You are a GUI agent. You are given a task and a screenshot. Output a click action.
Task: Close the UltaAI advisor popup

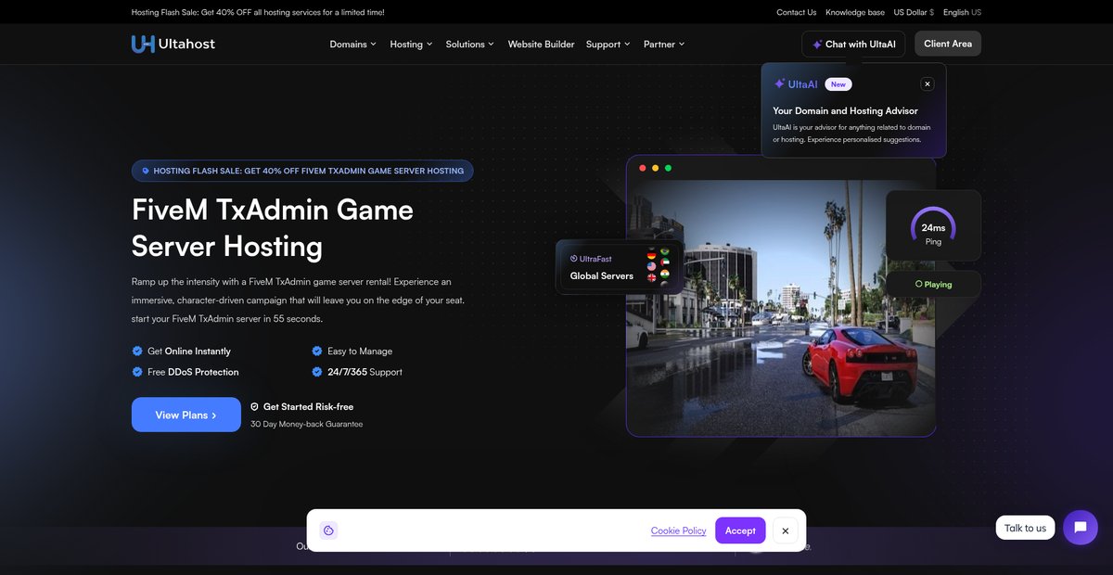[927, 83]
